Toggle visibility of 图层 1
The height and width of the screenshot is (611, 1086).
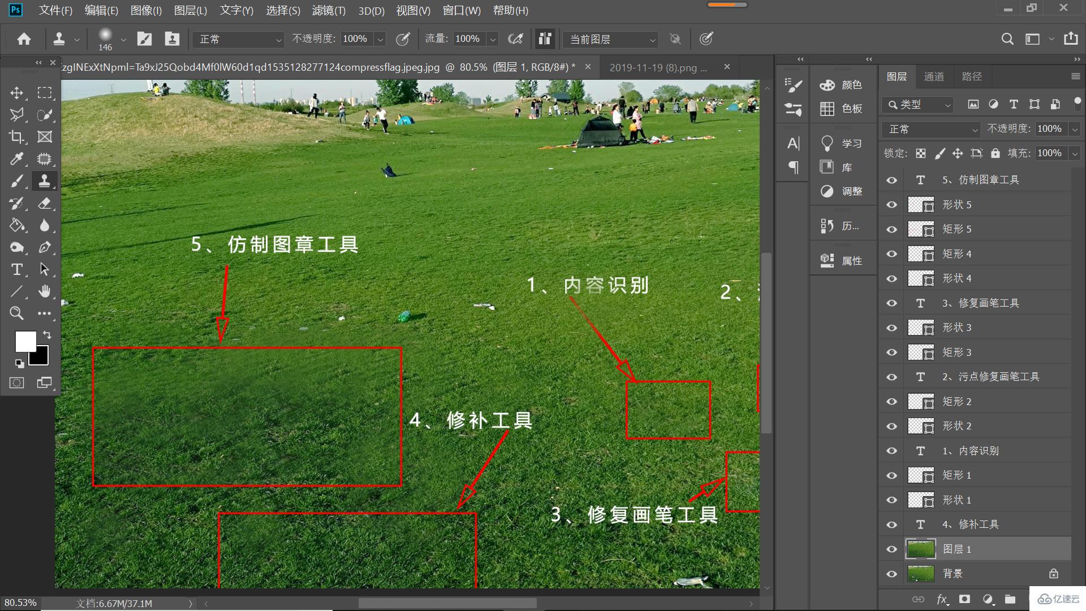click(893, 548)
